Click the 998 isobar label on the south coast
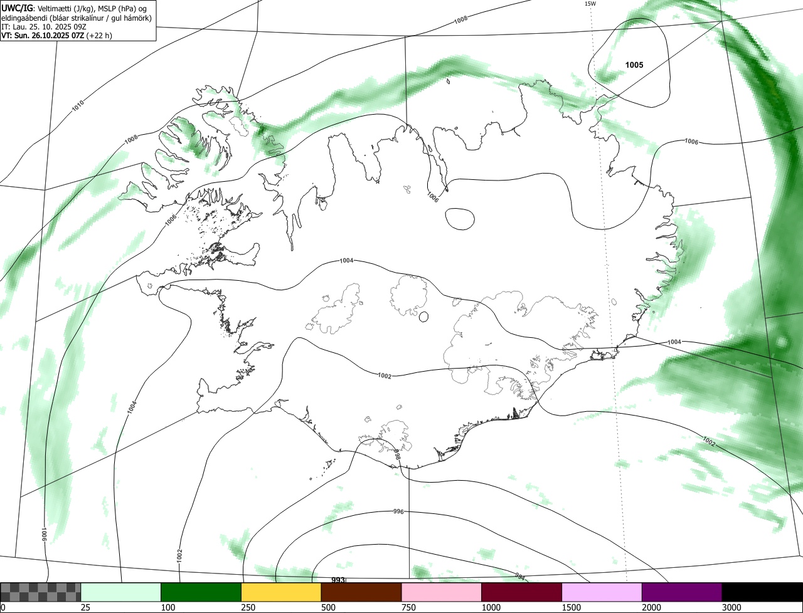This screenshot has width=803, height=613. (396, 455)
